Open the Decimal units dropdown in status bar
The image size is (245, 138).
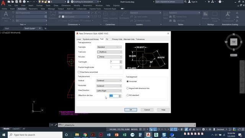[222, 129]
